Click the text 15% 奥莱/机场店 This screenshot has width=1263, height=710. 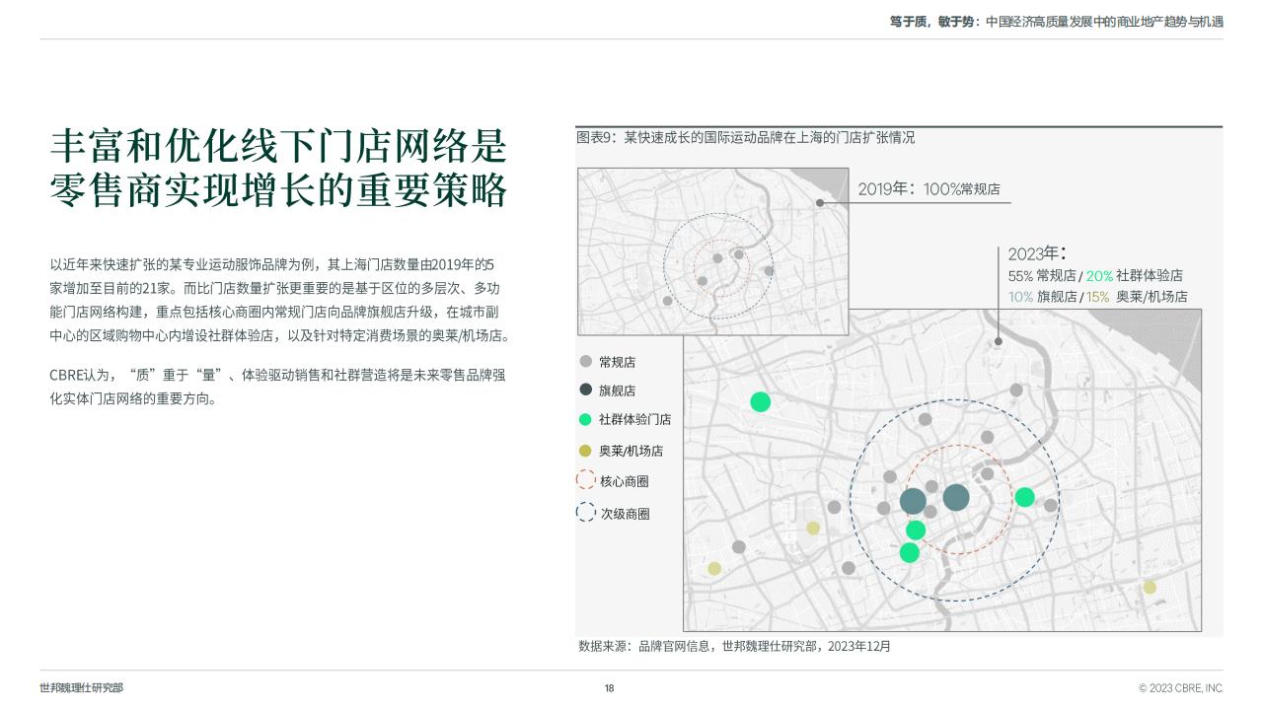tap(1137, 297)
